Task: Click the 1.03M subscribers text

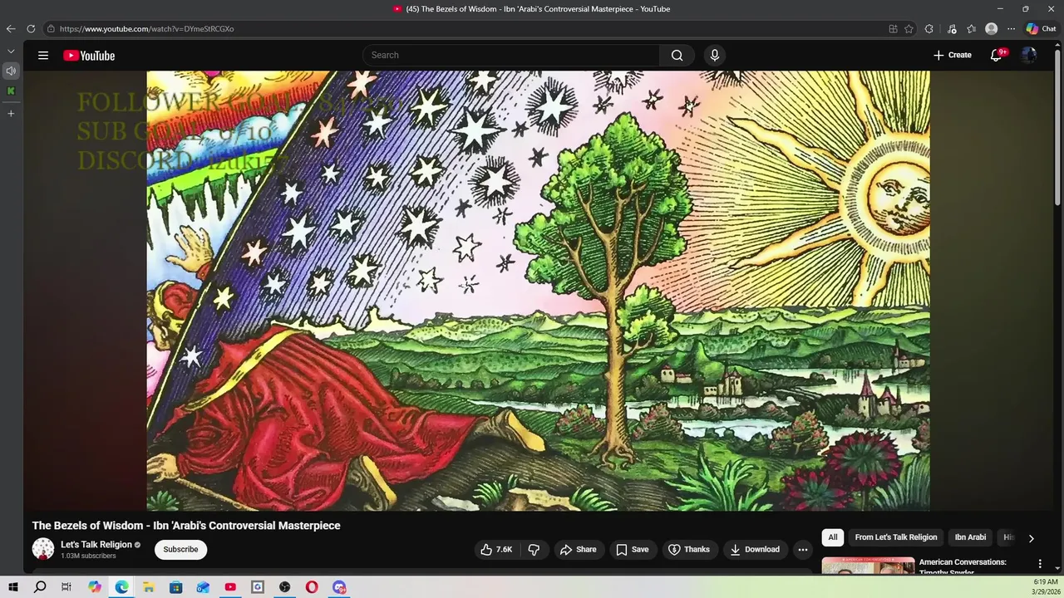Action: [x=88, y=556]
